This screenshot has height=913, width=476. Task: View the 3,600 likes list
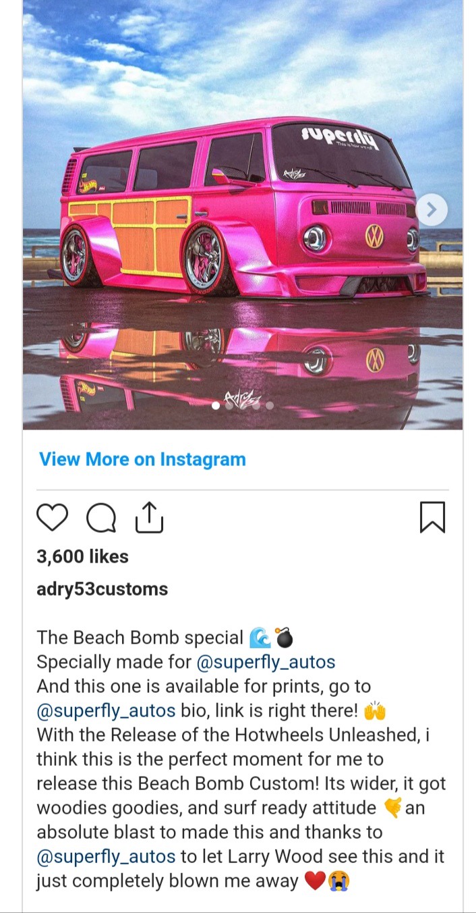point(82,556)
